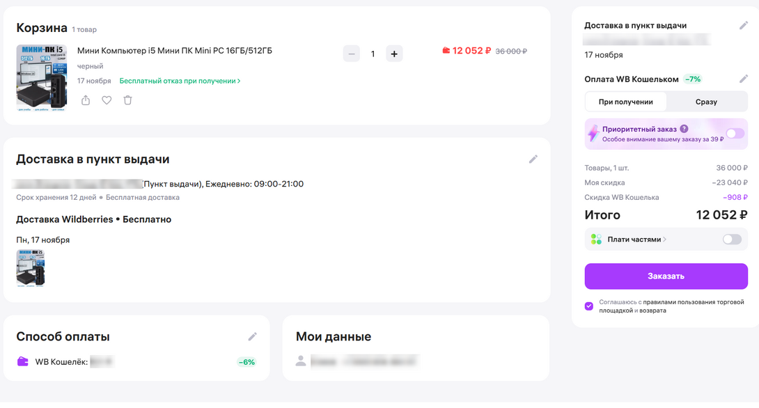The width and height of the screenshot is (759, 408).
Task: Click the Плати частями colorful dots icon
Action: pos(596,239)
